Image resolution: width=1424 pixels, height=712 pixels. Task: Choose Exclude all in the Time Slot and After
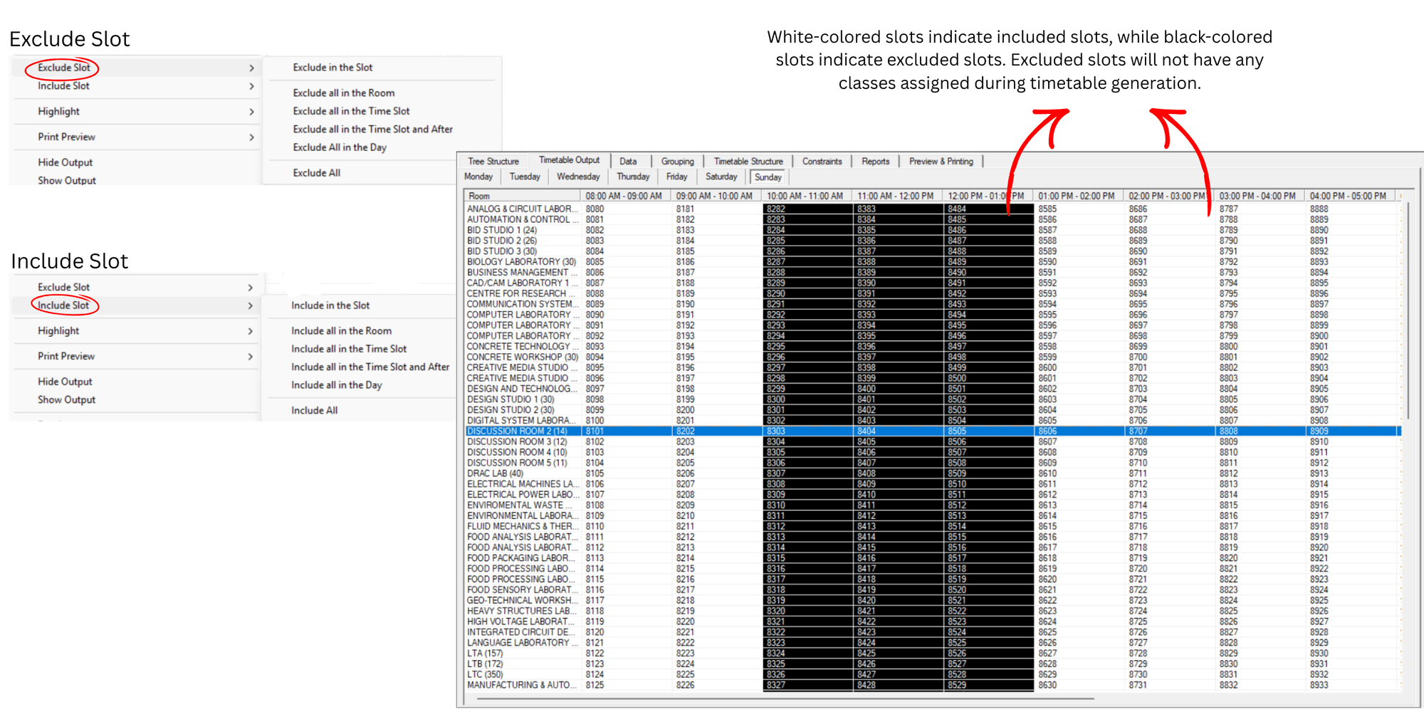(x=372, y=130)
